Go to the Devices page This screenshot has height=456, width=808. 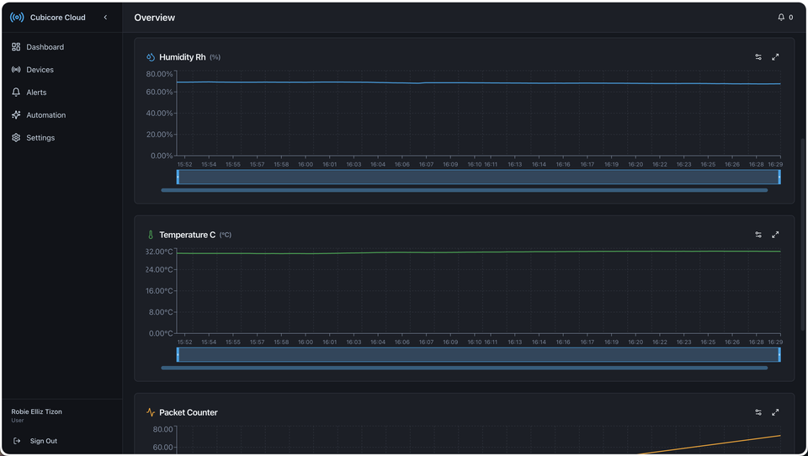point(61,70)
